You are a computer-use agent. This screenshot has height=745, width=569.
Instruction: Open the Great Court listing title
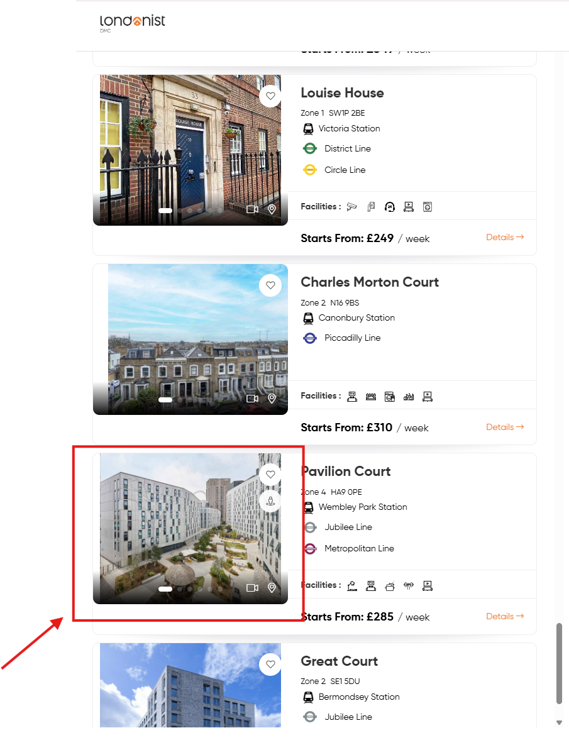[339, 661]
